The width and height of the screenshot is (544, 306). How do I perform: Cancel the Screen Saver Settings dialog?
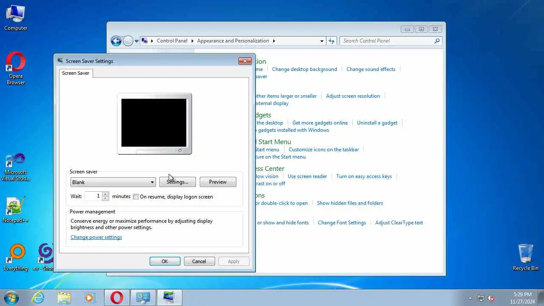tap(199, 261)
